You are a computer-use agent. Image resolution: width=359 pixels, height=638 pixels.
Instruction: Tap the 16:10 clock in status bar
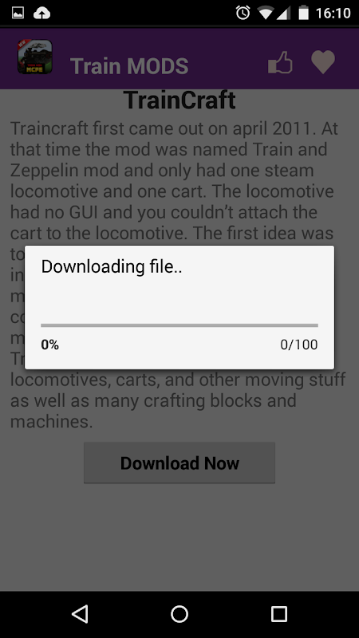pyautogui.click(x=333, y=14)
